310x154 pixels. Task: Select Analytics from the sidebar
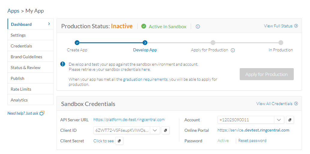[19, 100]
